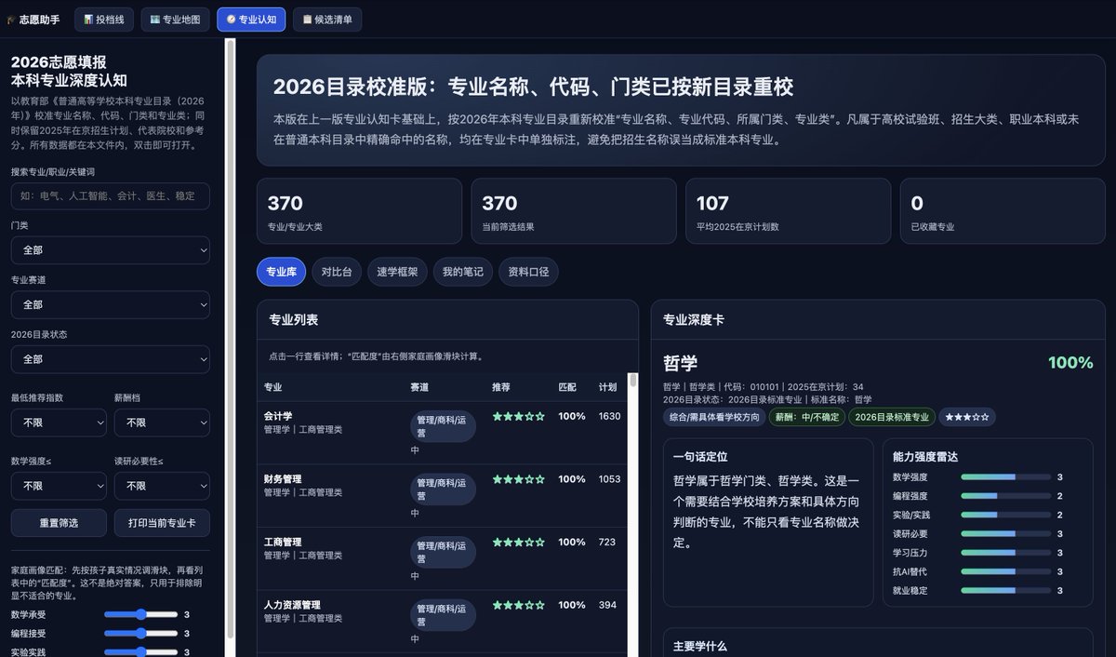The height and width of the screenshot is (657, 1116).
Task: Click 管理/商科/运营 tag in 财务管理 row
Action: 443,489
